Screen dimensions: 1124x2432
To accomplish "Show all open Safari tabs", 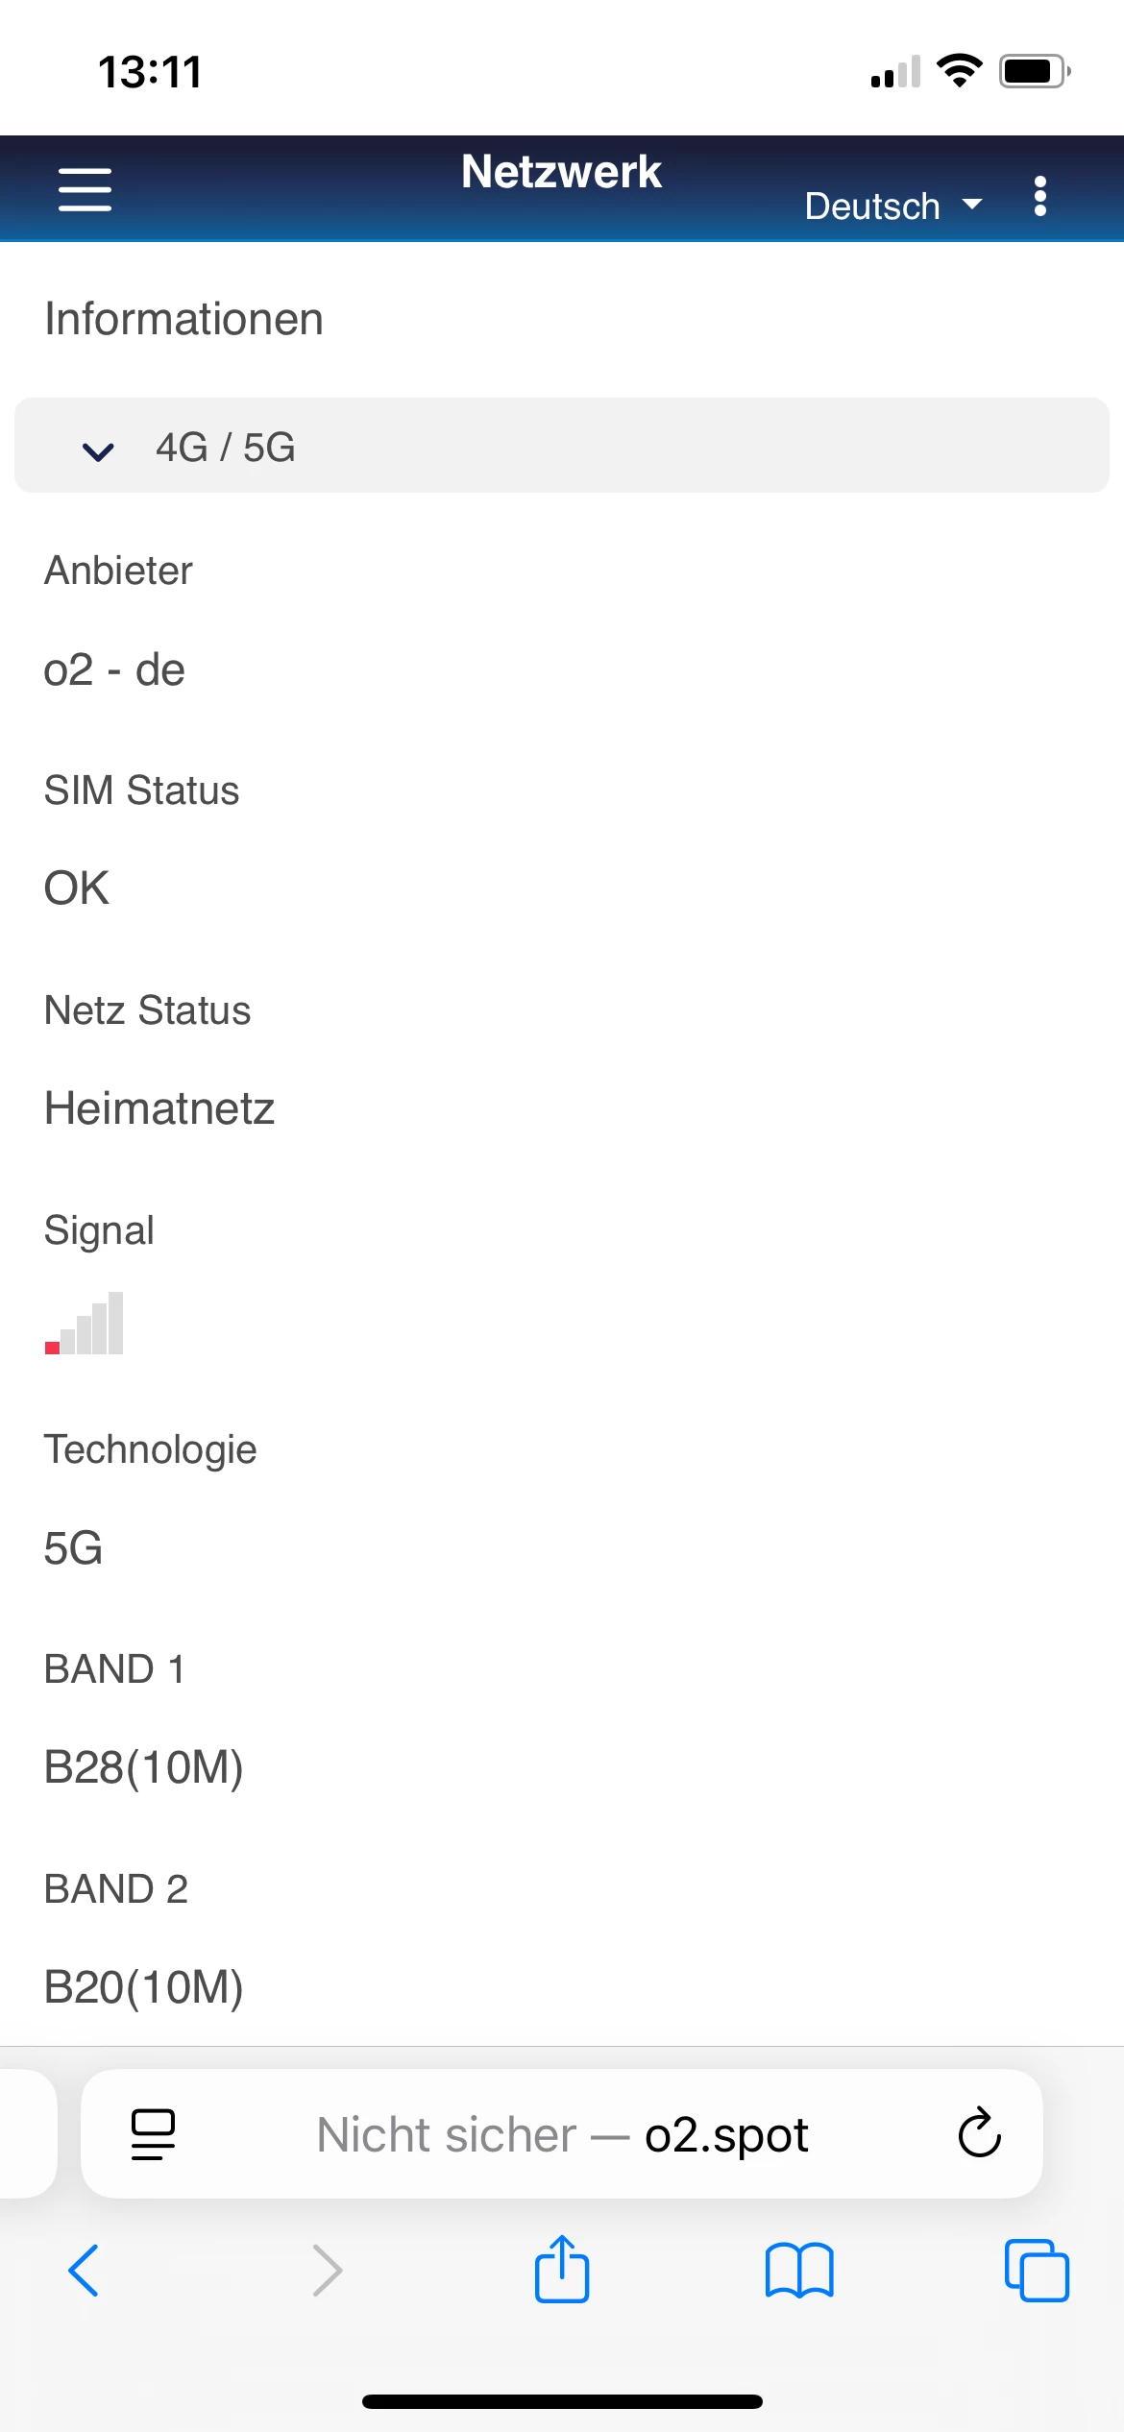I will click(1036, 2271).
